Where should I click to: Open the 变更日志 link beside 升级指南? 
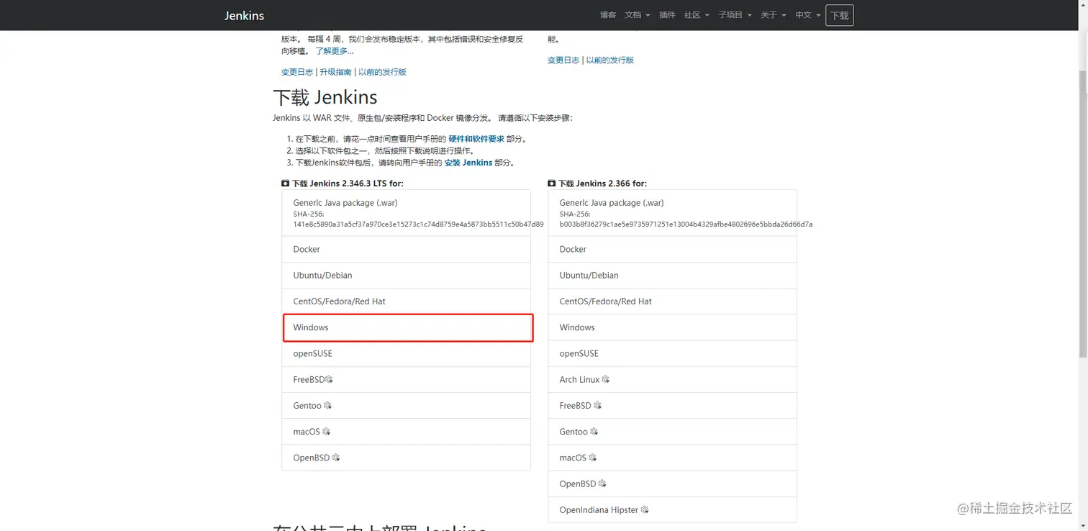(x=297, y=72)
